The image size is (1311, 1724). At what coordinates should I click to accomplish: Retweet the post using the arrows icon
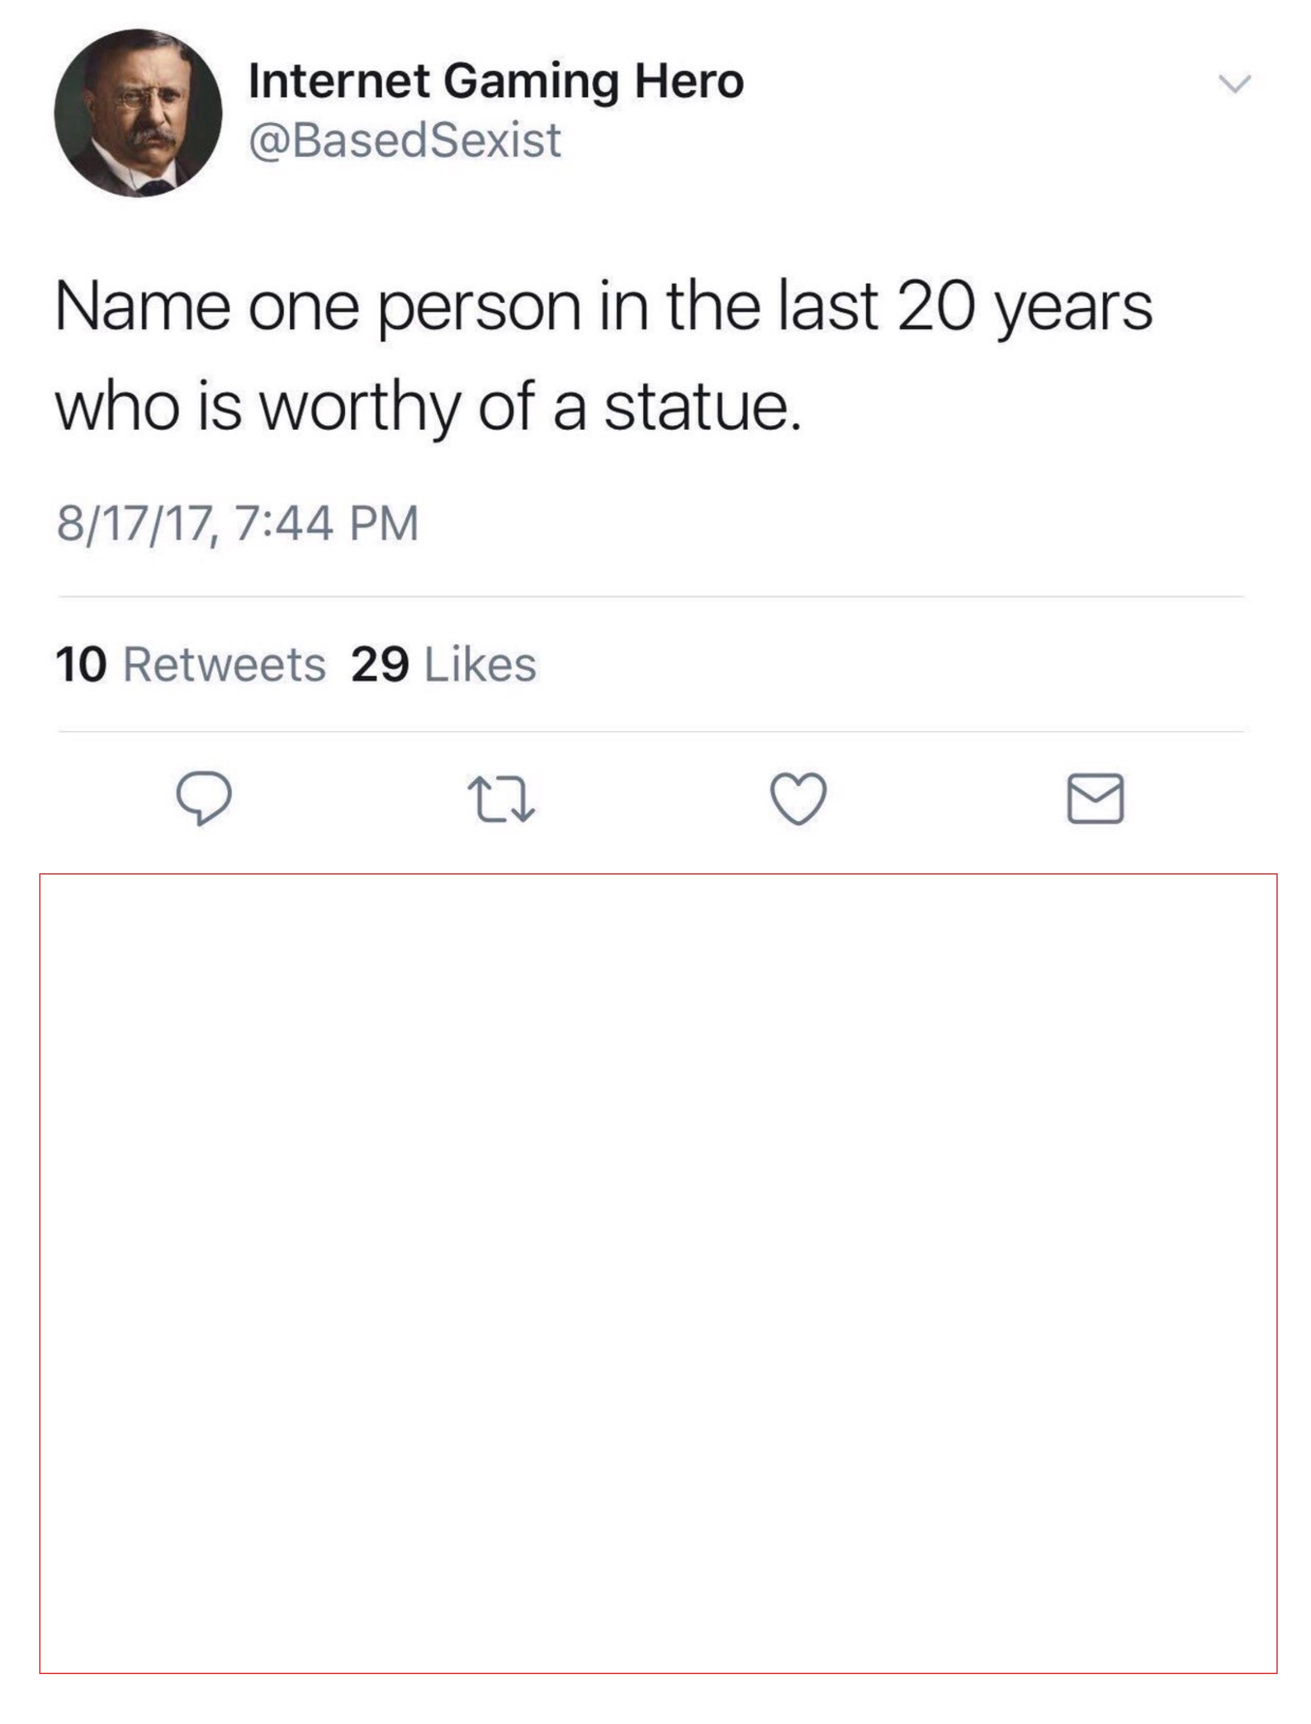501,799
